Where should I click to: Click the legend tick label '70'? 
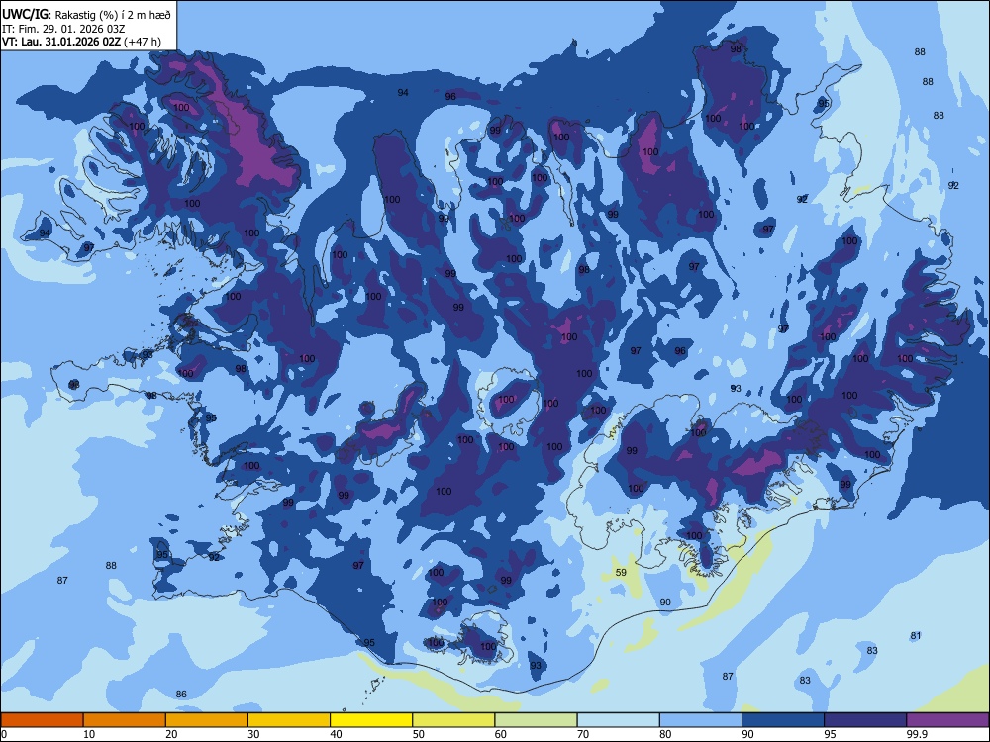[x=583, y=734]
